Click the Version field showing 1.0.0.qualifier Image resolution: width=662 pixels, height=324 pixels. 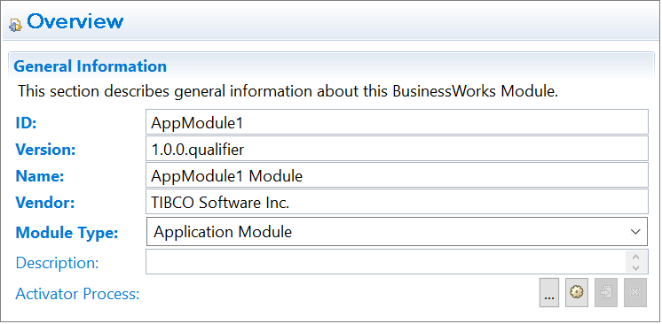(397, 149)
